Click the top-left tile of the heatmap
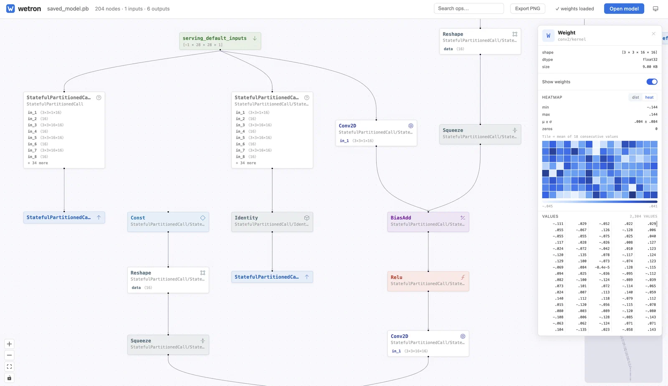Image resolution: width=668 pixels, height=386 pixels. pos(546,144)
